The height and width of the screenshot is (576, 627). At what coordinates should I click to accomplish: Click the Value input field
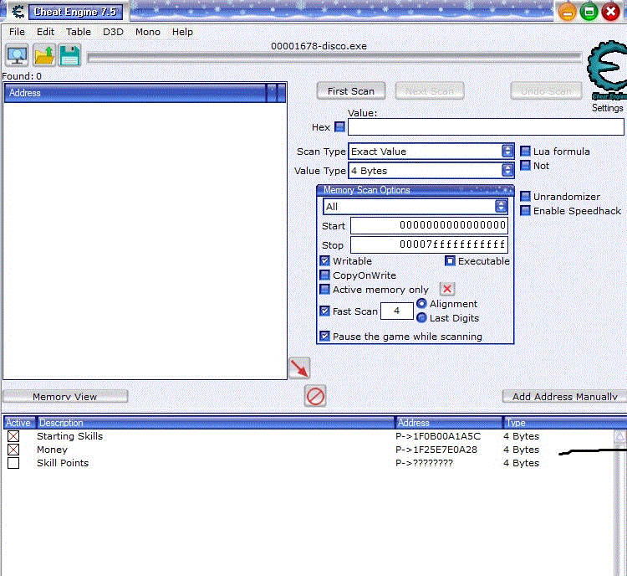point(486,127)
